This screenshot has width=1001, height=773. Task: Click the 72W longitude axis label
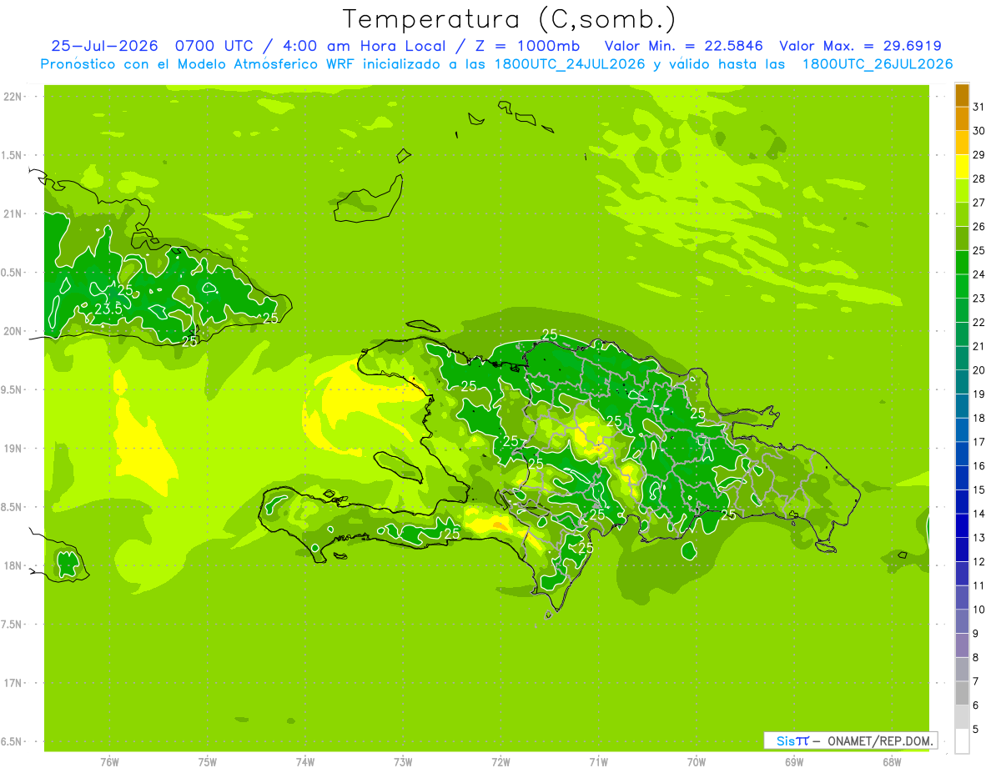pos(500,761)
